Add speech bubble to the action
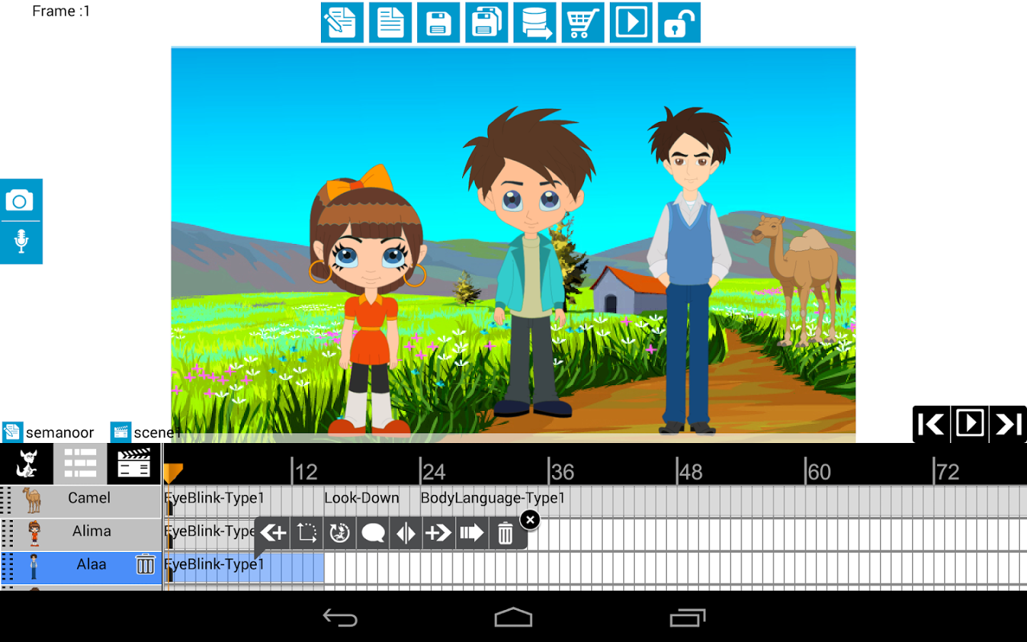 tap(373, 533)
